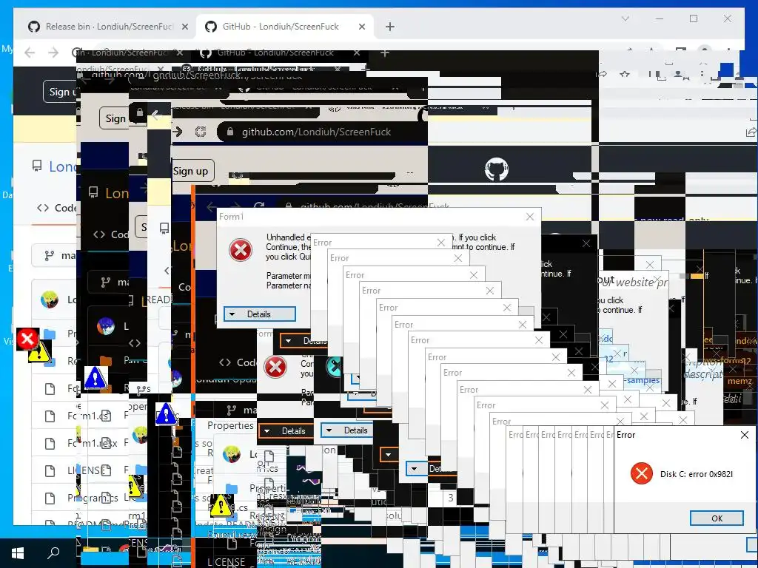Click the padlock in github.com/Londiuh/ScreenFuck address bar

230,132
